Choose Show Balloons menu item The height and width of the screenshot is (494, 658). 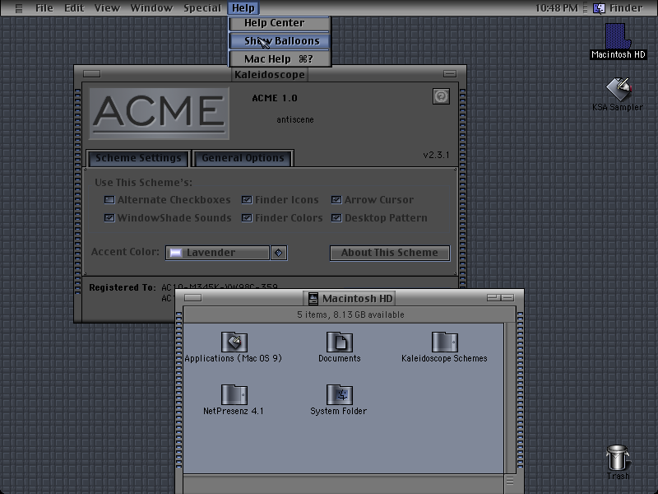pyautogui.click(x=280, y=40)
